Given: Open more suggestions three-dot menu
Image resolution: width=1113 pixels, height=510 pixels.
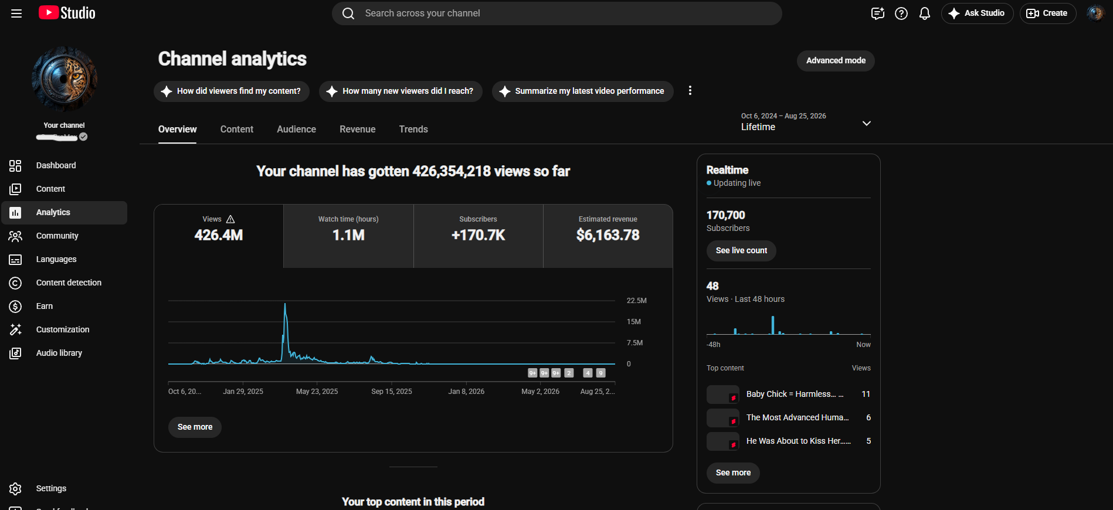Looking at the screenshot, I should [690, 90].
